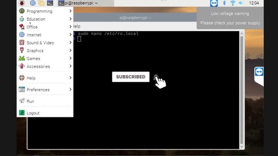Click the terminal vertical scrollbar track
Image resolution: width=278 pixels, height=156 pixels.
tap(242, 90)
